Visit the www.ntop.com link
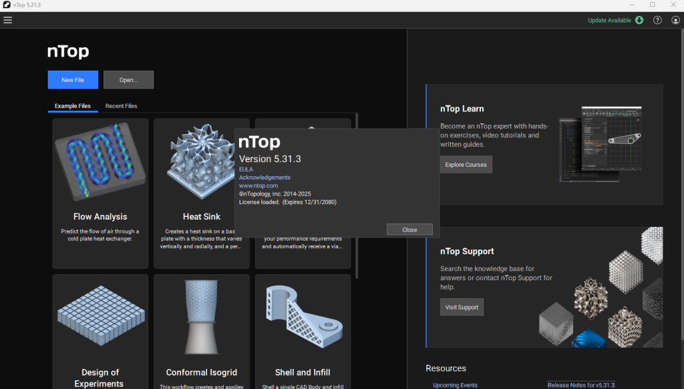Screen dimensions: 684x389 pyautogui.click(x=259, y=185)
